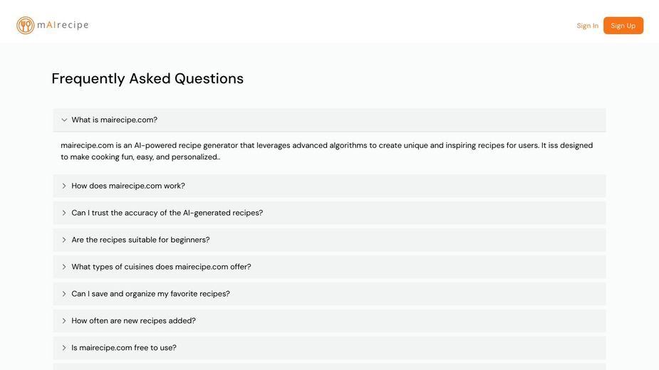Click the orange Sign Up button
Screen dimensions: 659x370
pyautogui.click(x=623, y=26)
